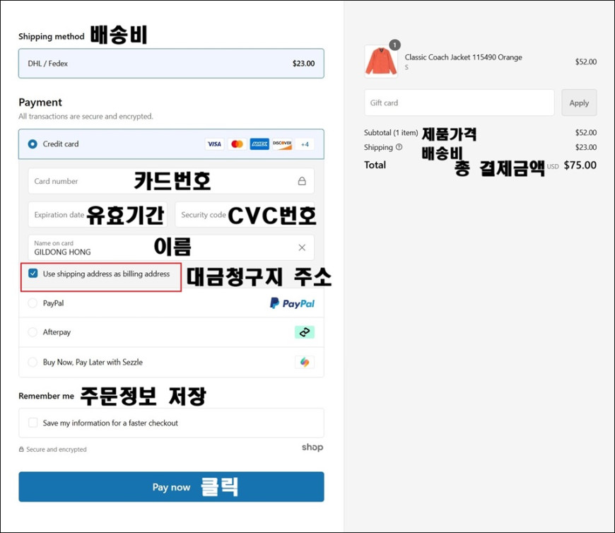Screen dimensions: 615x533
Task: Click the Gift card input field
Action: 459,102
